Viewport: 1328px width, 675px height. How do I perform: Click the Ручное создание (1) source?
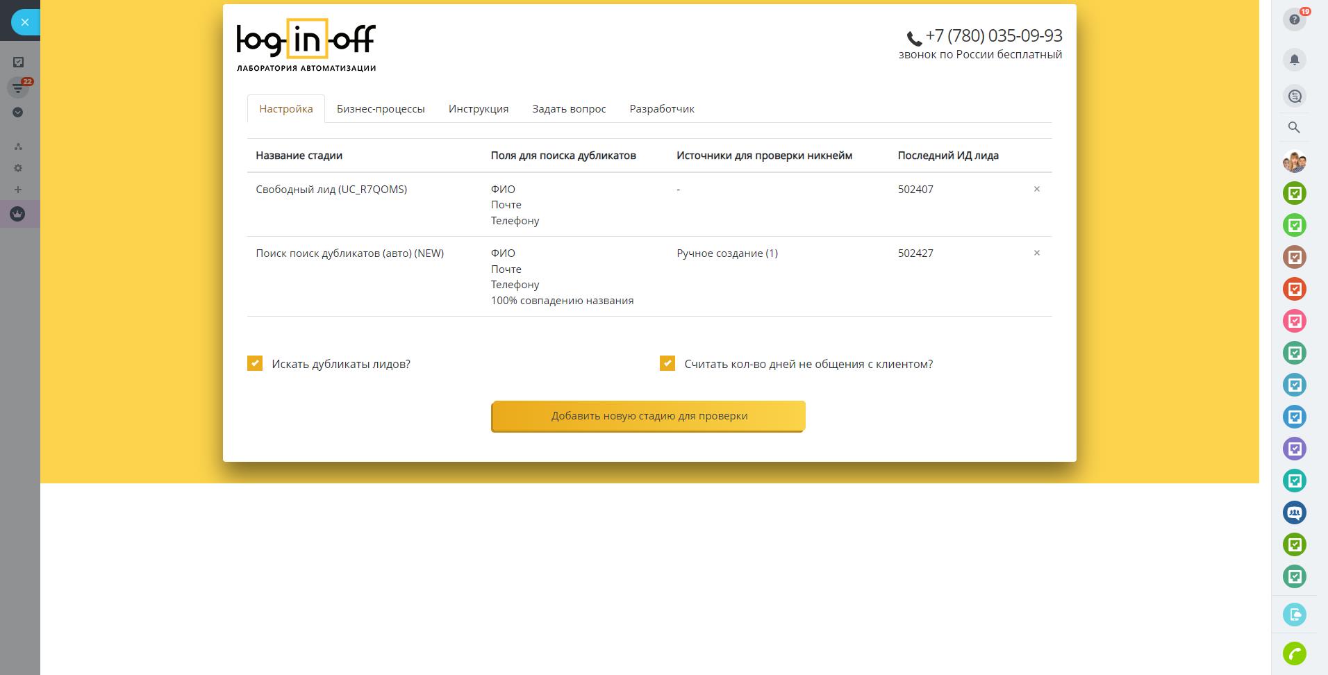(727, 253)
